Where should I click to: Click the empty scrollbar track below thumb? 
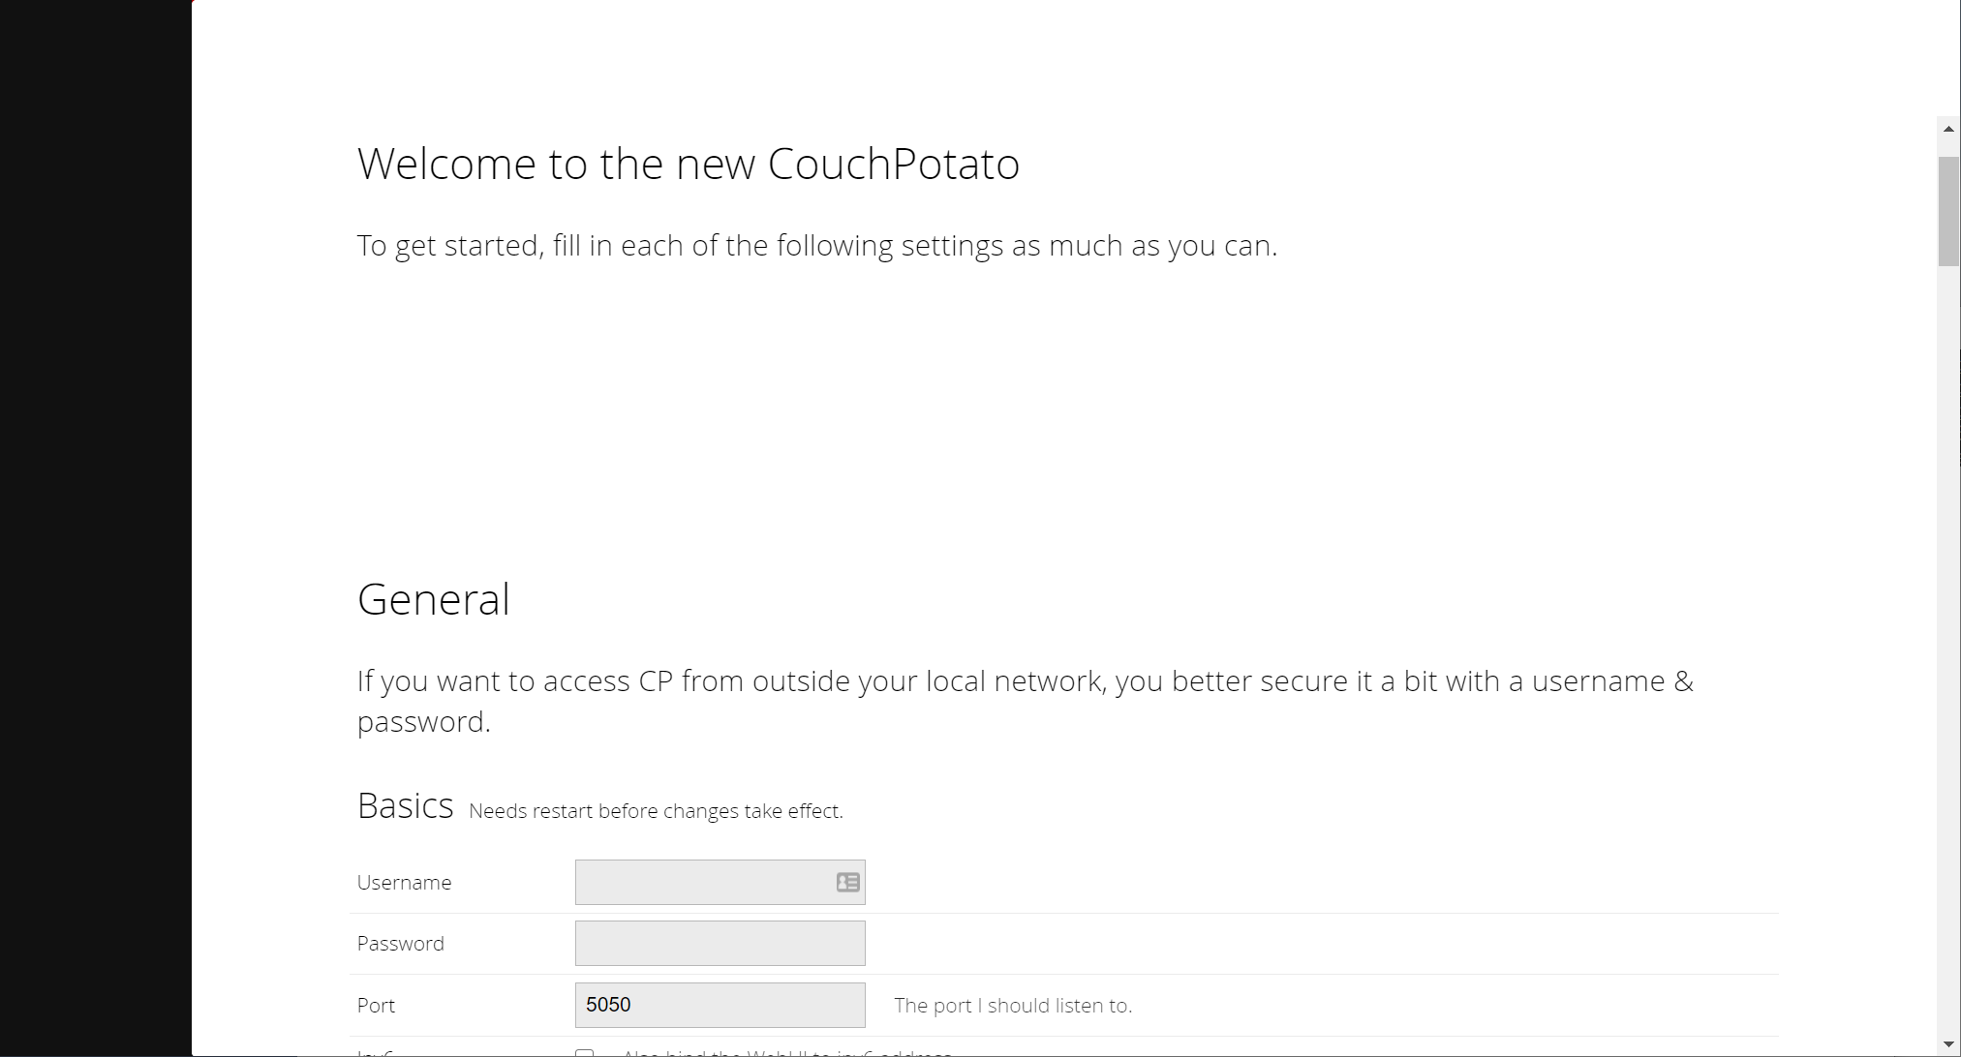[1948, 649]
